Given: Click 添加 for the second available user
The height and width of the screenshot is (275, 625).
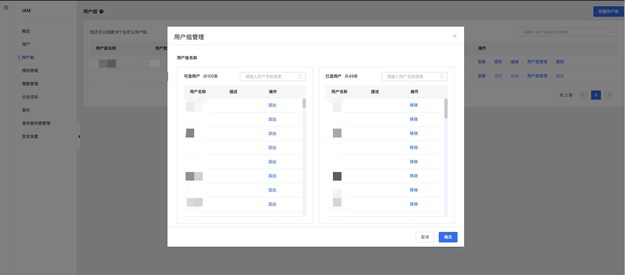Looking at the screenshot, I should click(x=272, y=119).
